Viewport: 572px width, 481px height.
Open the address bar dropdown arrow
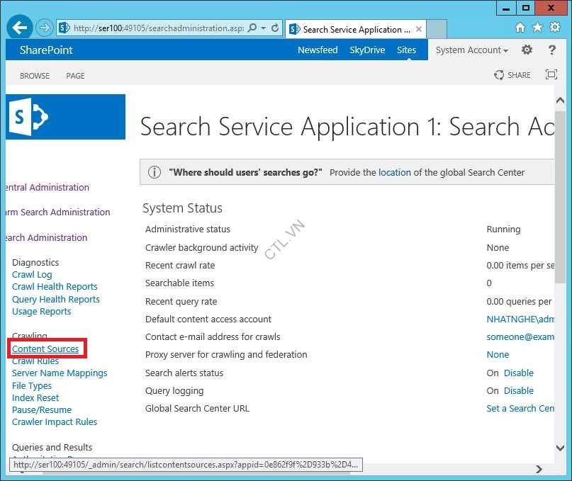tap(264, 28)
